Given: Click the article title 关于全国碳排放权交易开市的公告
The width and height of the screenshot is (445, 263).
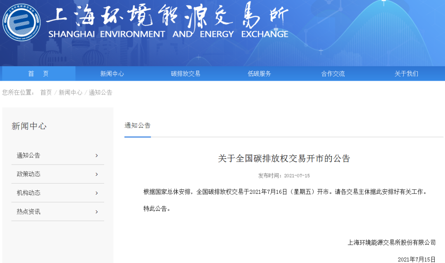Looking at the screenshot, I should click(284, 158).
